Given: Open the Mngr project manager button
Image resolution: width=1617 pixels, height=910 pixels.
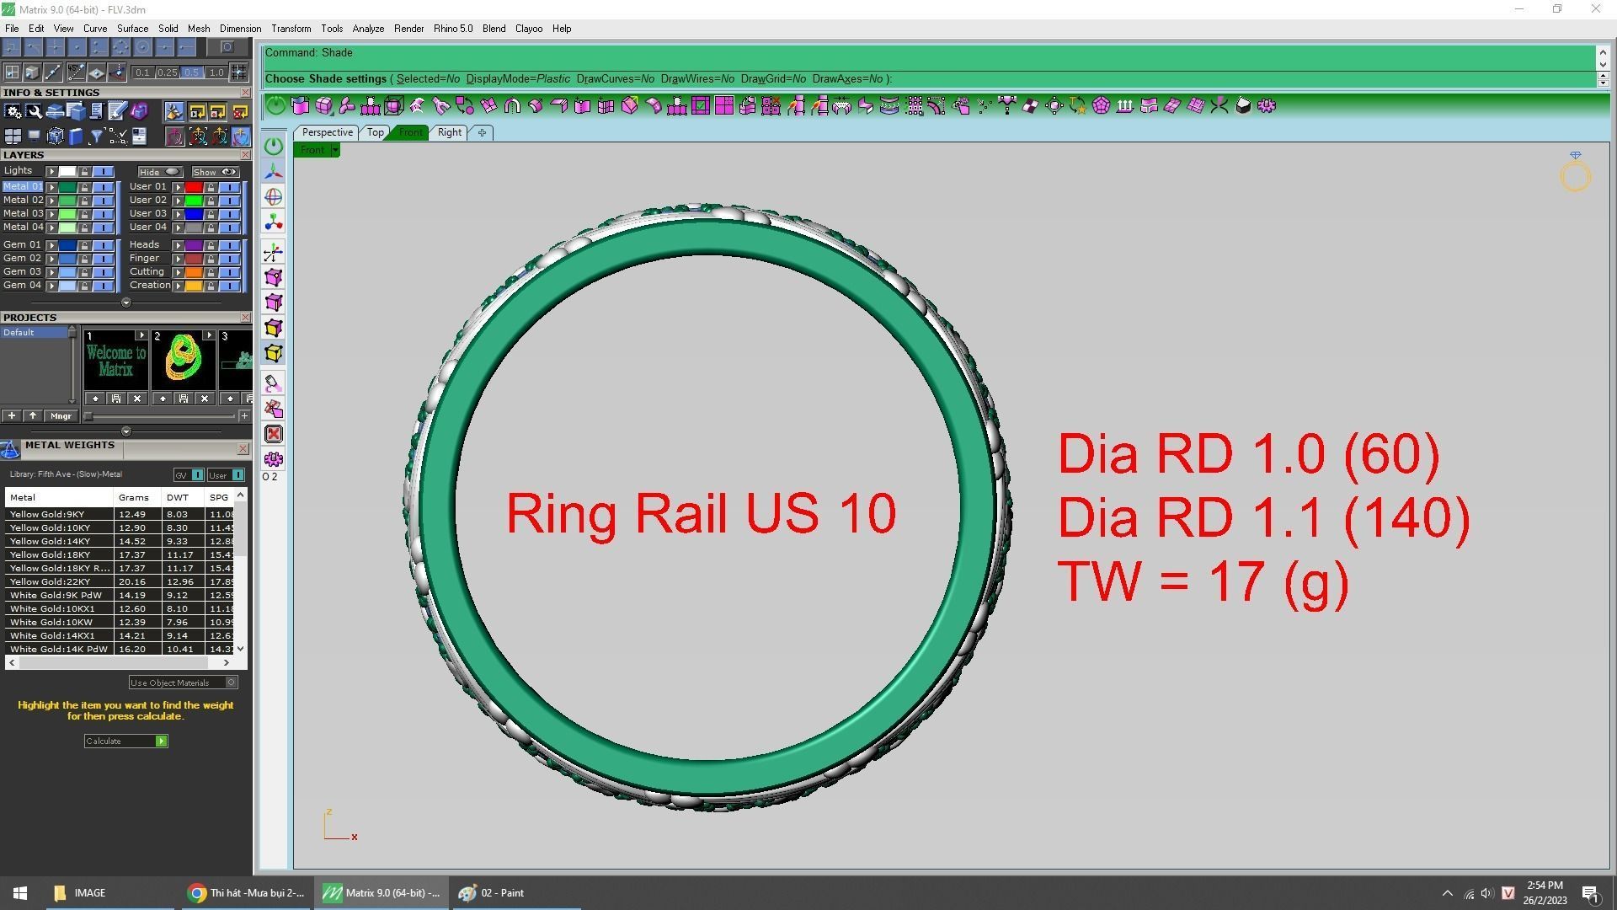Looking at the screenshot, I should click(x=61, y=416).
